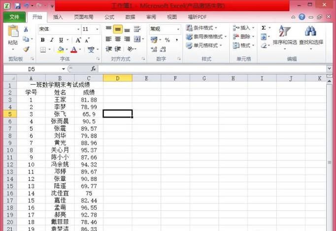
Task: Click the accounting number format icon
Action: 154,40
